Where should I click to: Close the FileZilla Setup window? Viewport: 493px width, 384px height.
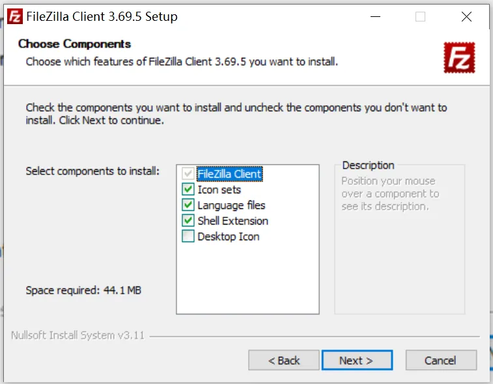click(466, 17)
